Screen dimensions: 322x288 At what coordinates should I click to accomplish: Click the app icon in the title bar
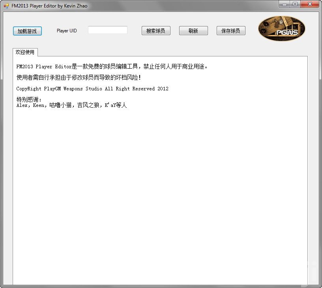pos(6,6)
